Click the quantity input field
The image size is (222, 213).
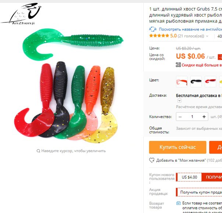(x=192, y=117)
